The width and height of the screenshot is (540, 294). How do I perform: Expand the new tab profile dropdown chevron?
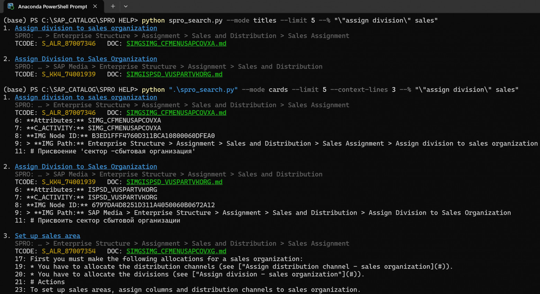point(126,6)
